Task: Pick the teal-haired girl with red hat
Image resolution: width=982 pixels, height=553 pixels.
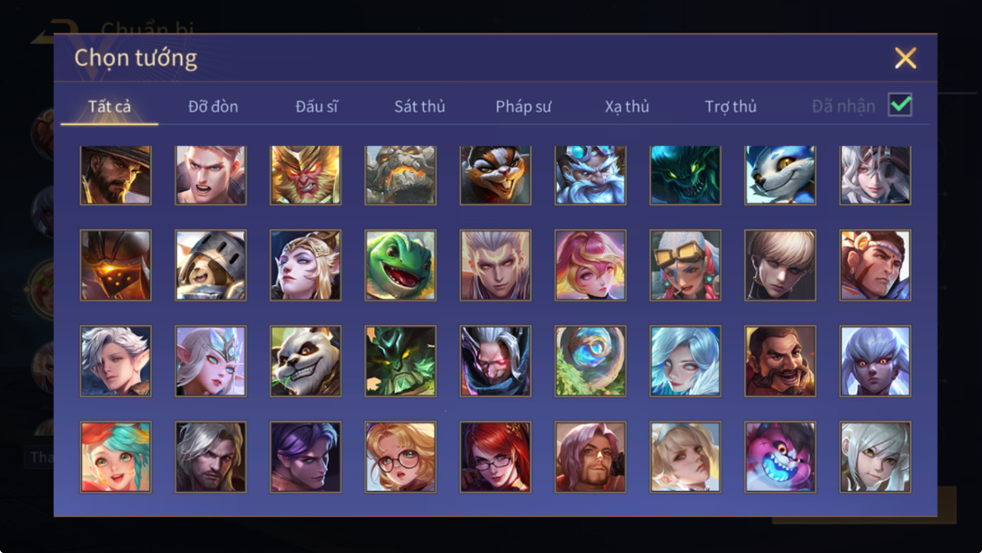Action: click(115, 457)
